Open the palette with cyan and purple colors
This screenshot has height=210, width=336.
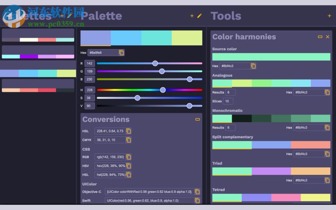[x=38, y=52]
